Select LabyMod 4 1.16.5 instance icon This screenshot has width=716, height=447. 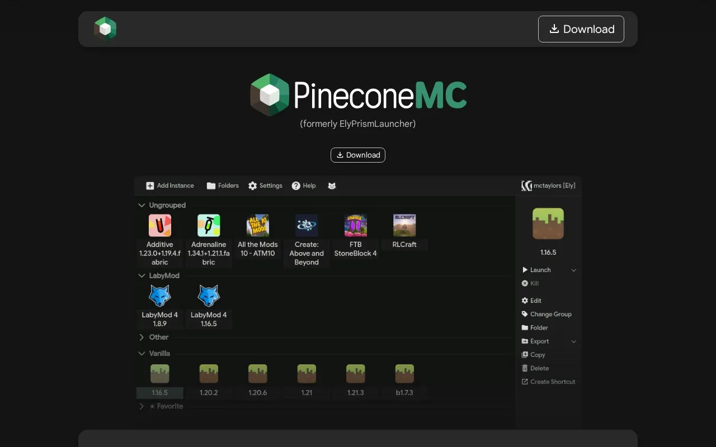coord(209,296)
